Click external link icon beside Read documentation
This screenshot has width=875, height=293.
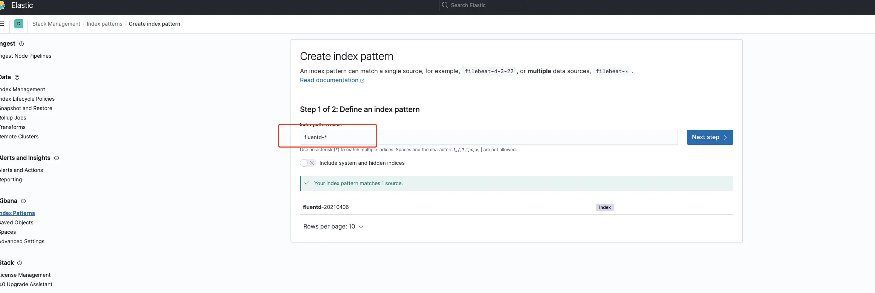362,80
